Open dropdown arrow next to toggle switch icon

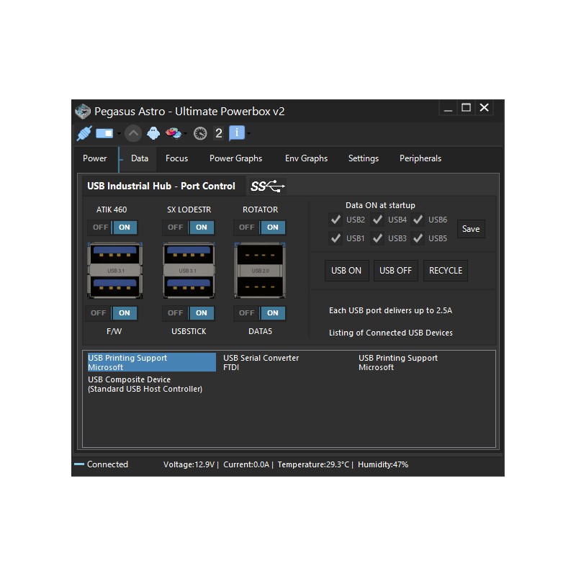pyautogui.click(x=119, y=133)
